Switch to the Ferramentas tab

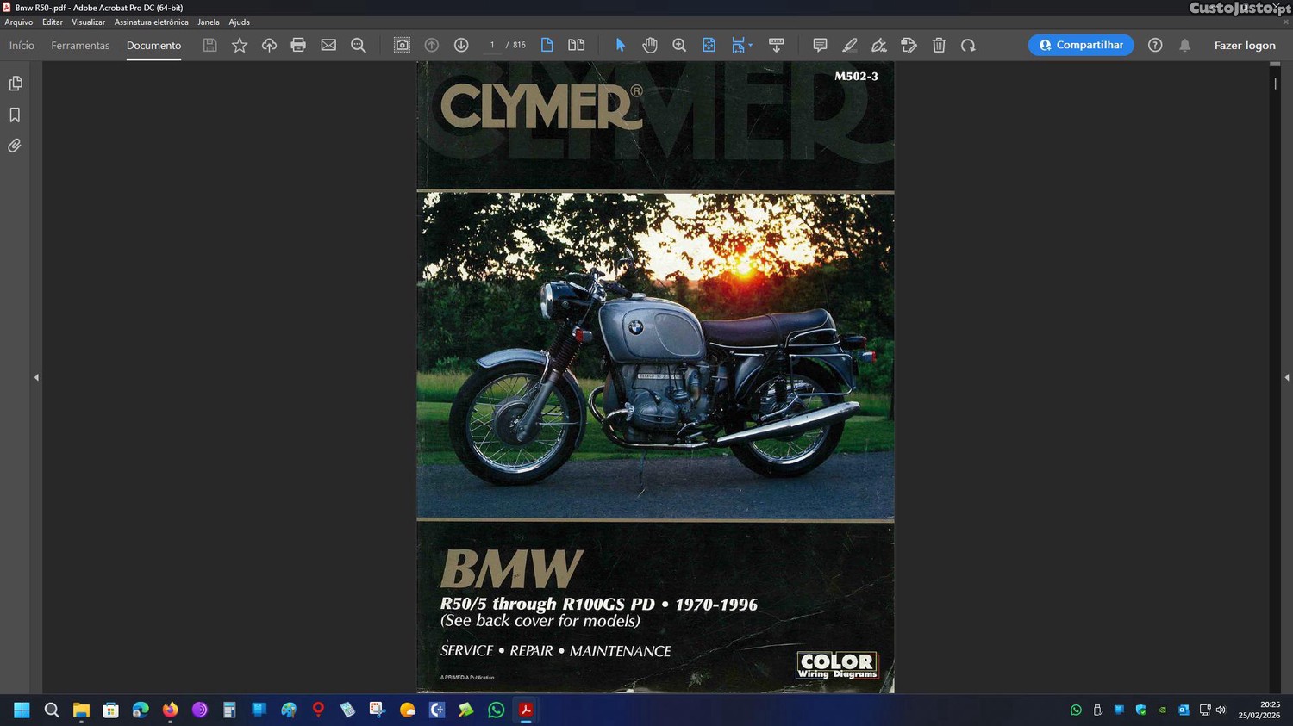(x=80, y=45)
